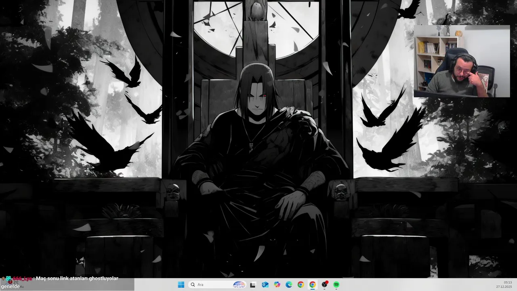Launch Outlook from the taskbar
Image resolution: width=517 pixels, height=291 pixels.
click(265, 285)
